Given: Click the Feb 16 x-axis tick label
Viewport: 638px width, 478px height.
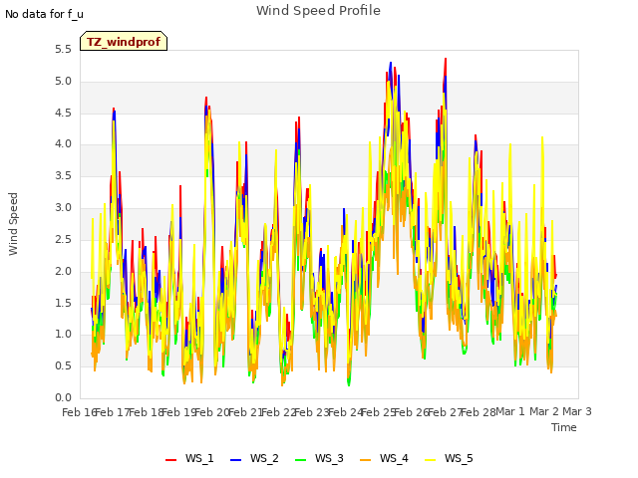Looking at the screenshot, I should 79,412.
